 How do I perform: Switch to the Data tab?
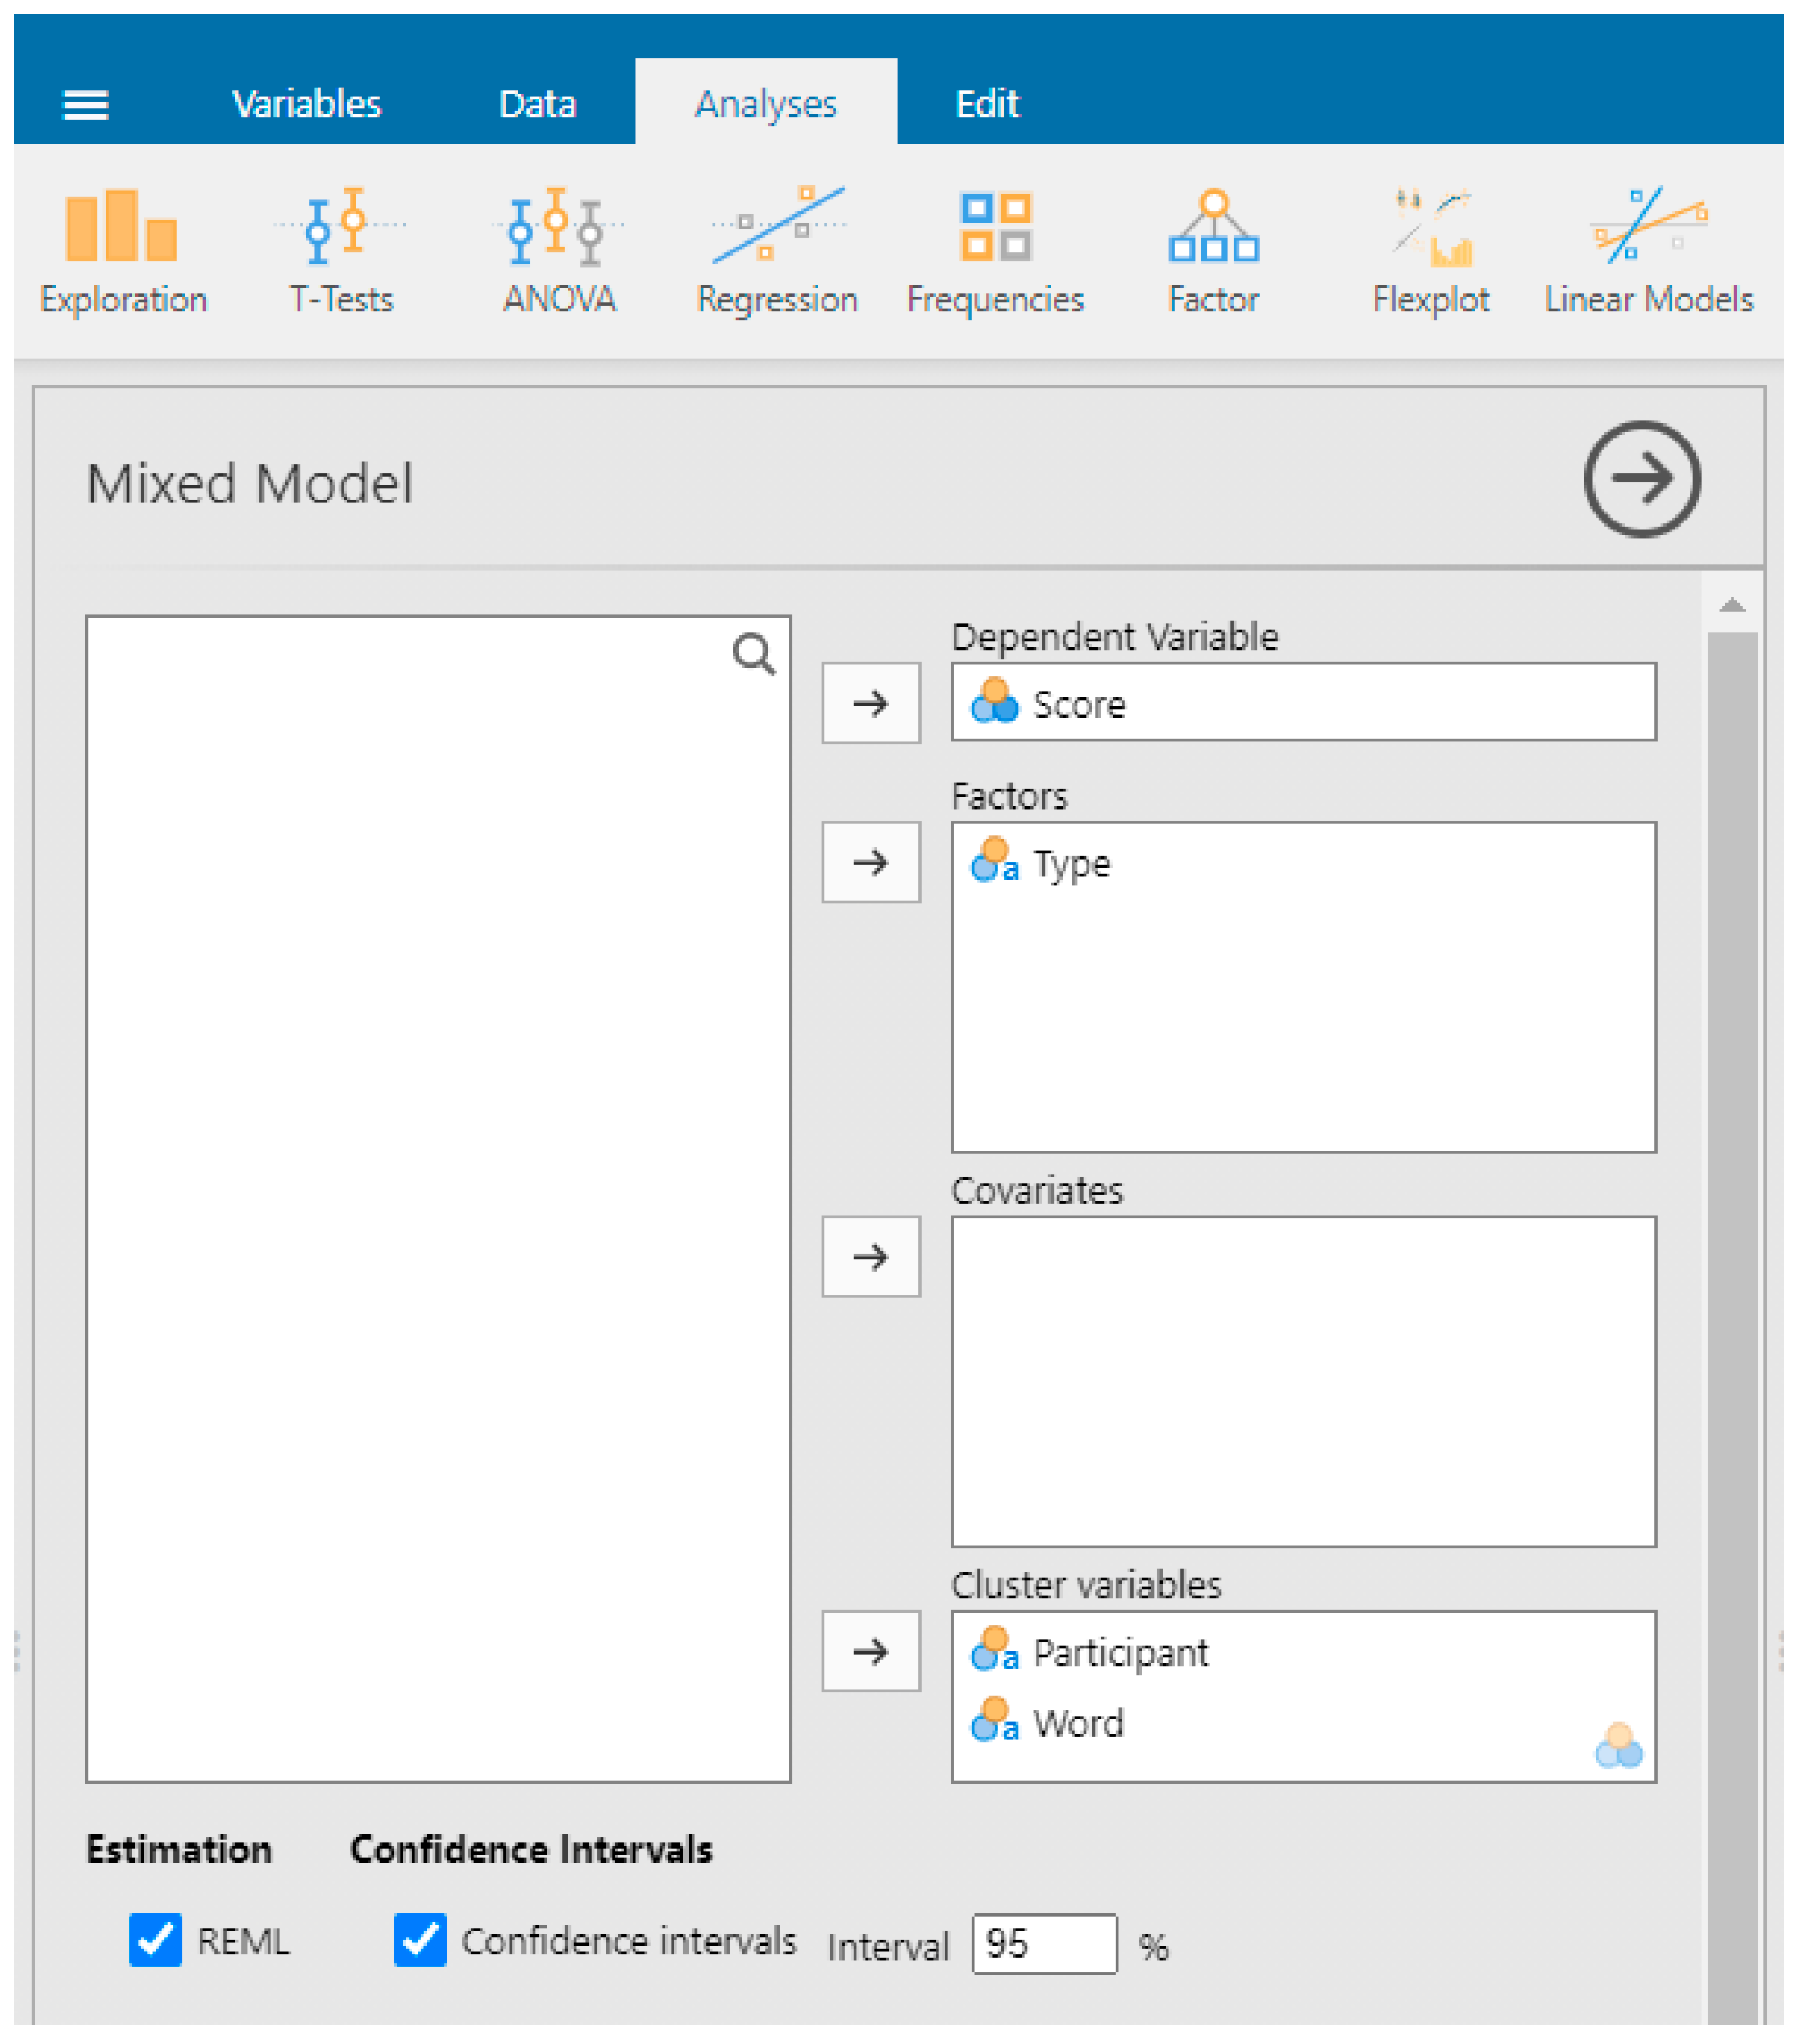537,104
